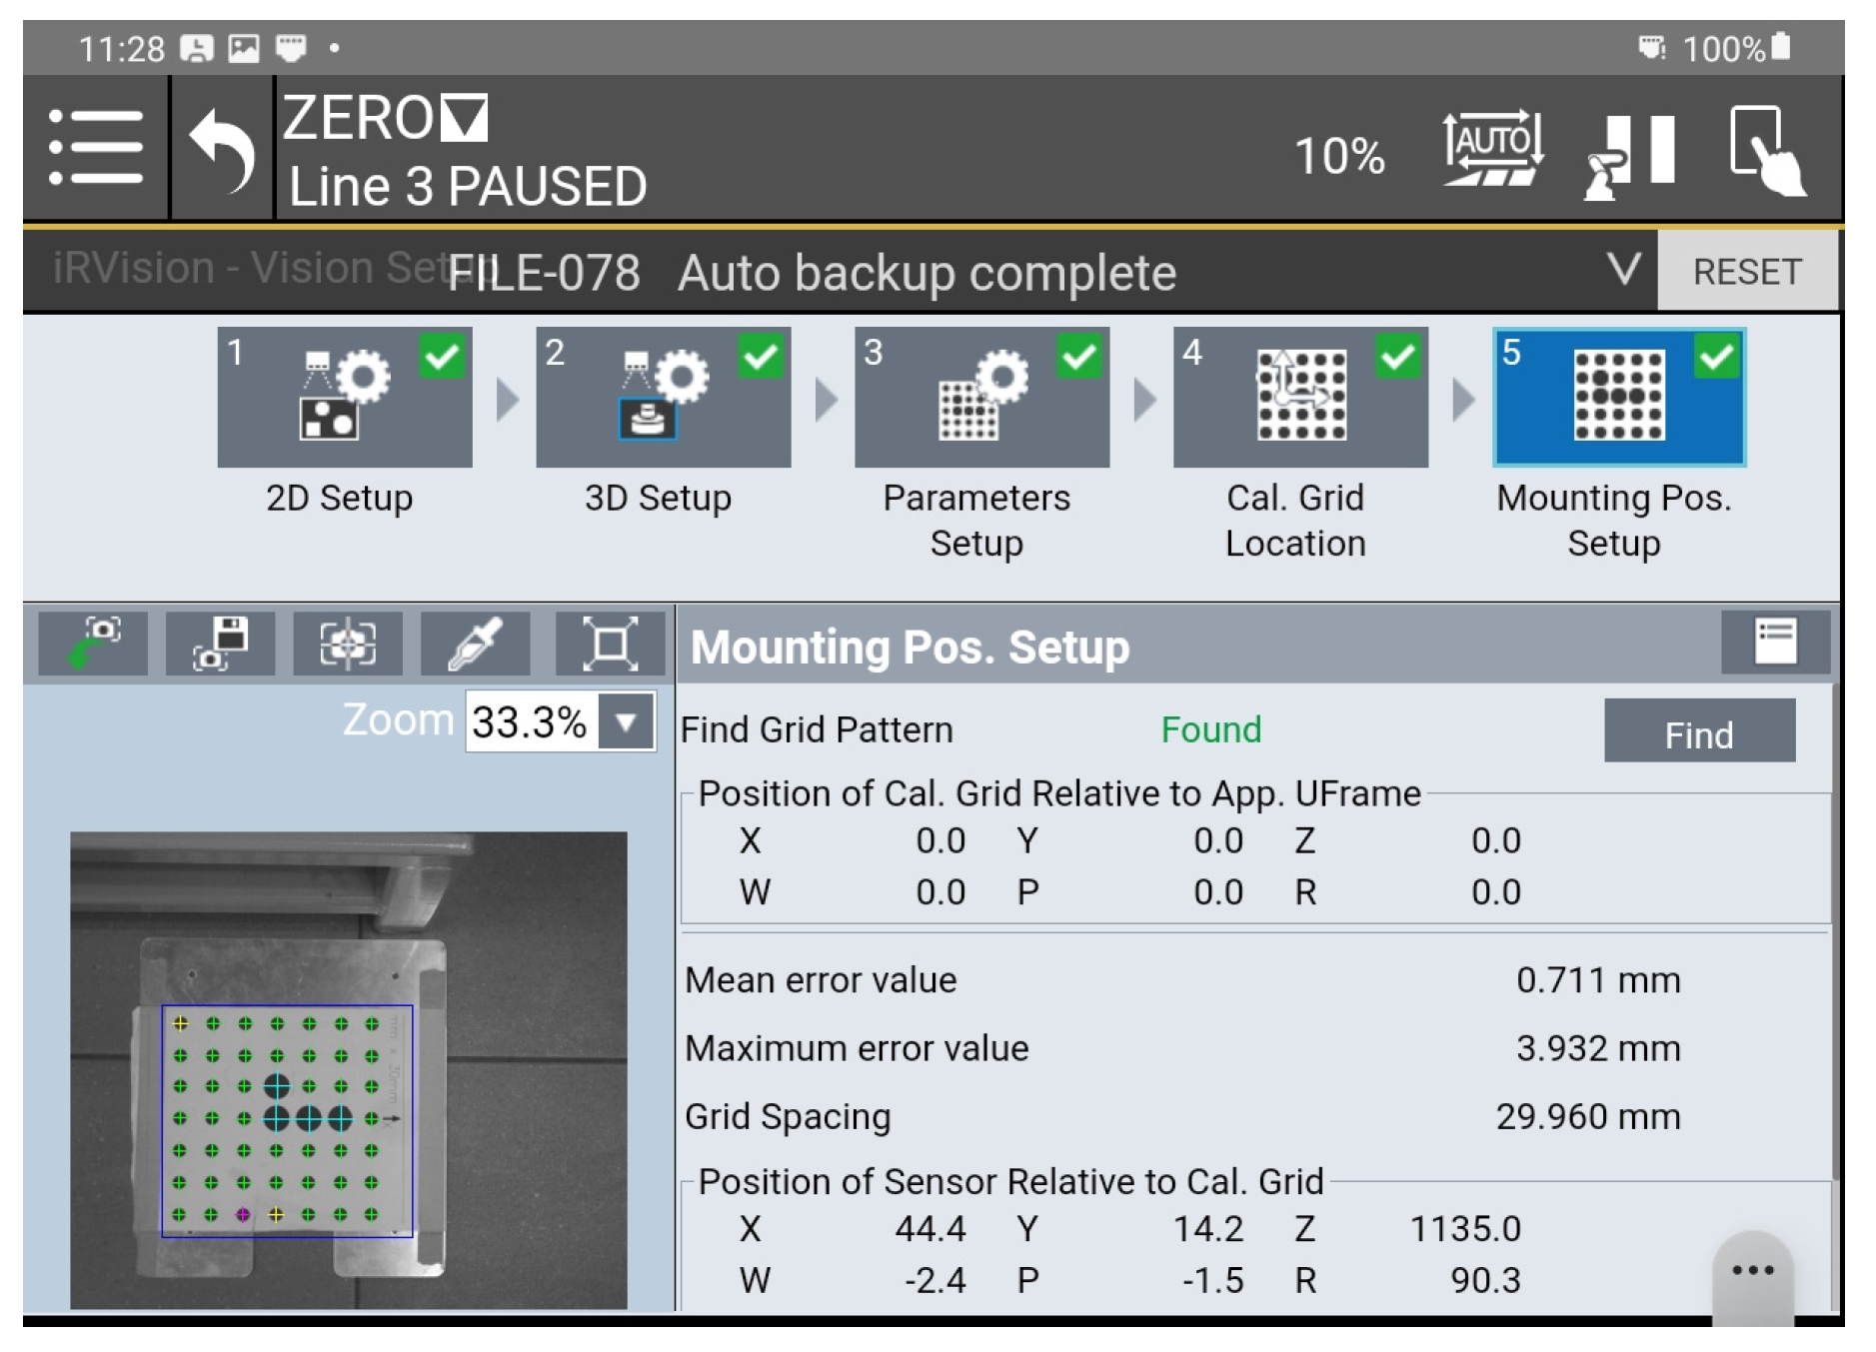
Task: Click the fit-to-window frame icon
Action: [610, 644]
